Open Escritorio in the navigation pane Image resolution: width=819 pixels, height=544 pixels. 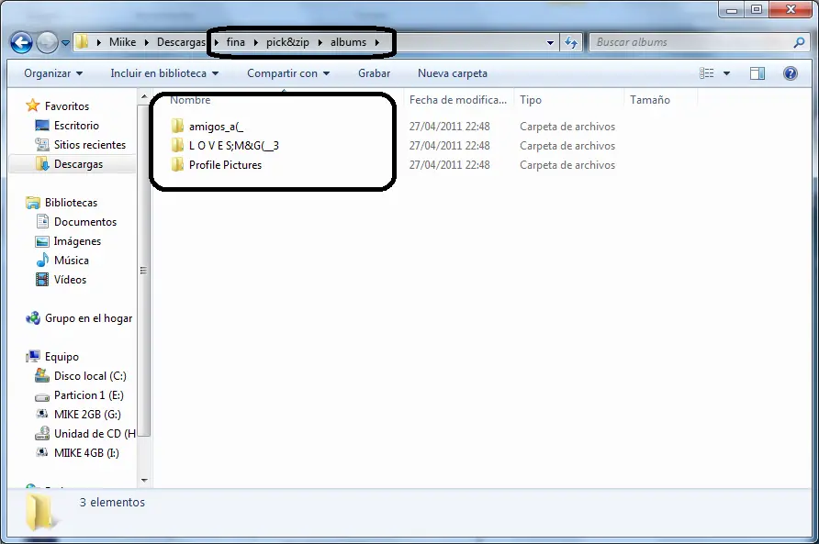tap(76, 126)
